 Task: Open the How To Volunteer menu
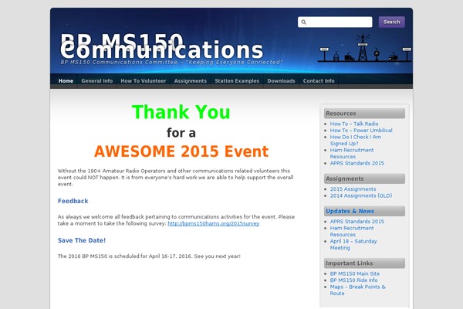point(144,80)
